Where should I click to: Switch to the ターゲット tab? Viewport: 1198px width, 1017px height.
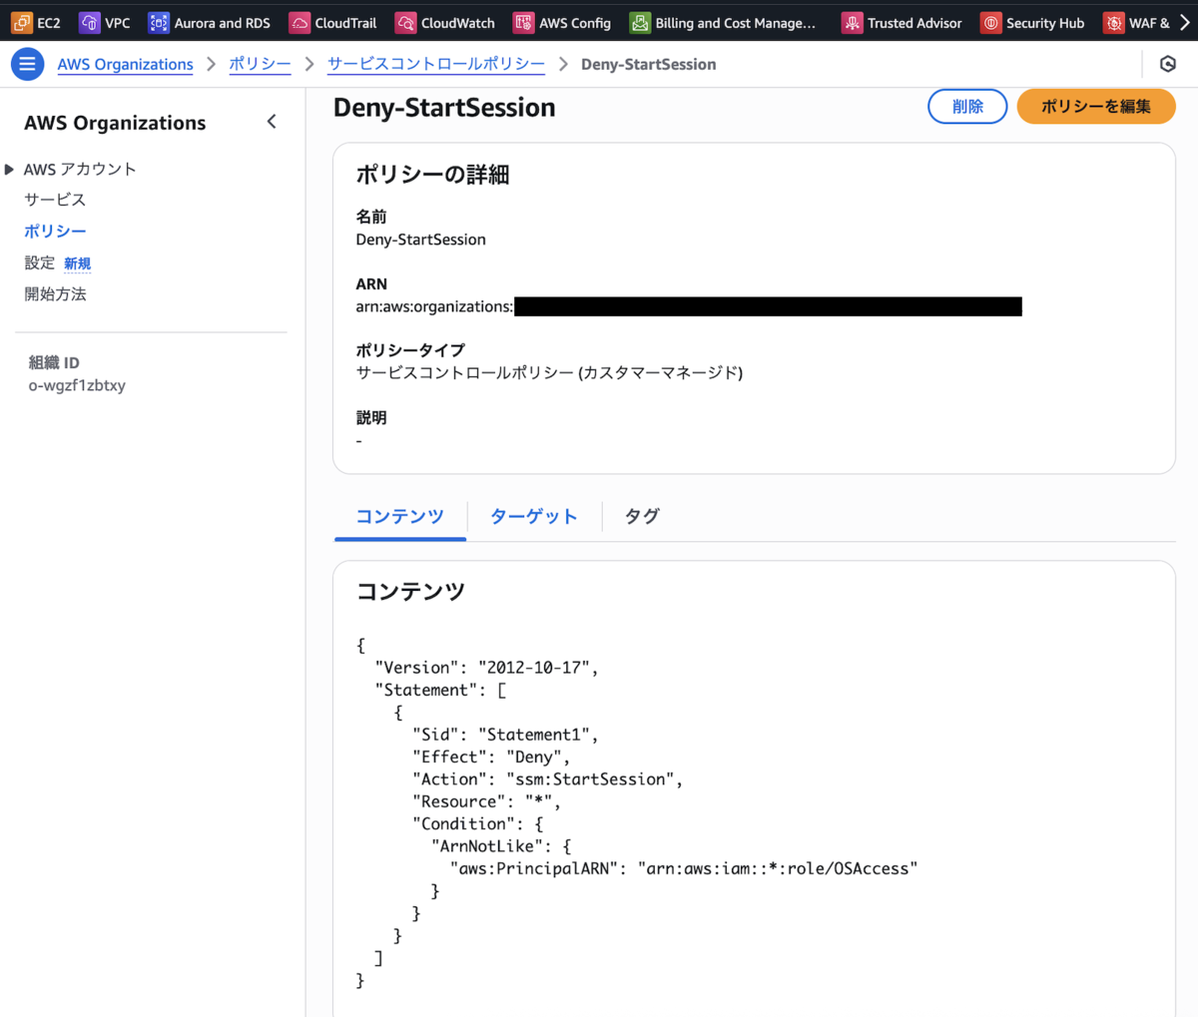click(534, 516)
